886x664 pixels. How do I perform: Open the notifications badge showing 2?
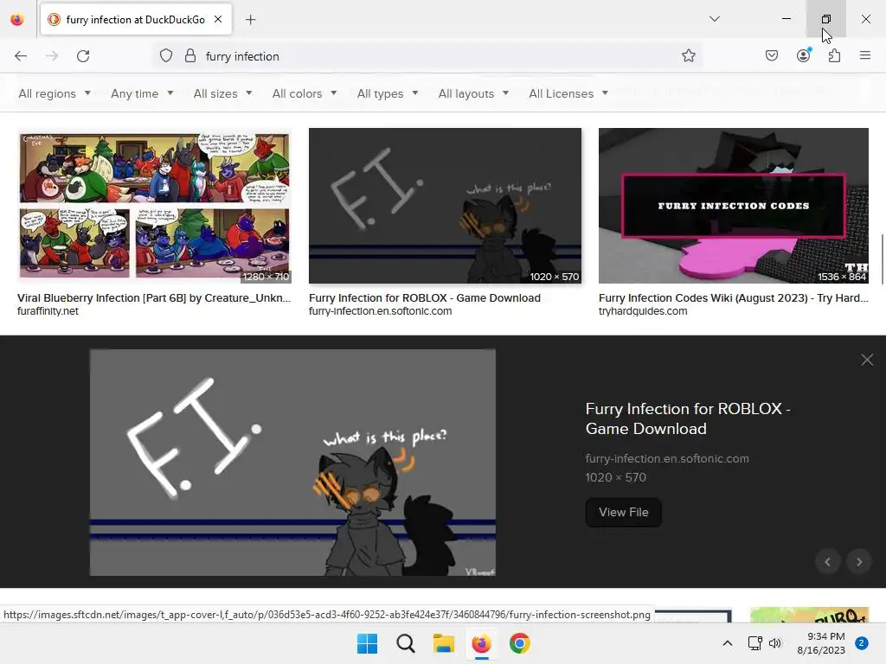coord(861,643)
